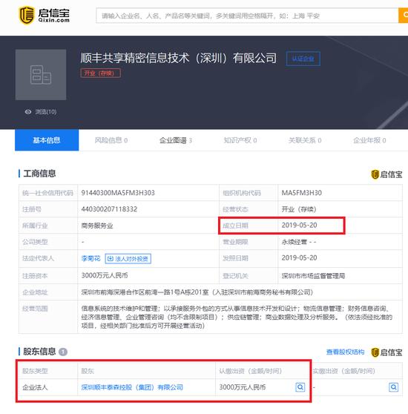This screenshot has width=408, height=414.
Task: Open the 企业年报 tab
Action: pos(369,140)
